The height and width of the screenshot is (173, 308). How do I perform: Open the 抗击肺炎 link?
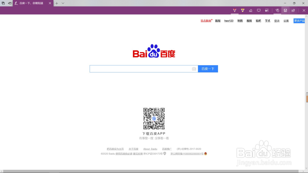[206, 21]
